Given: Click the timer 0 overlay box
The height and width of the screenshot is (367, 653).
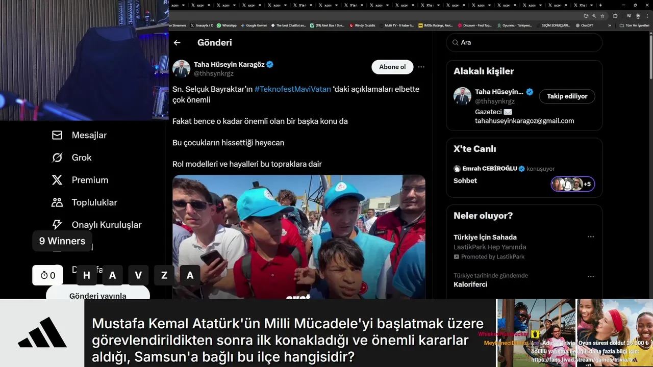Looking at the screenshot, I should (x=47, y=275).
